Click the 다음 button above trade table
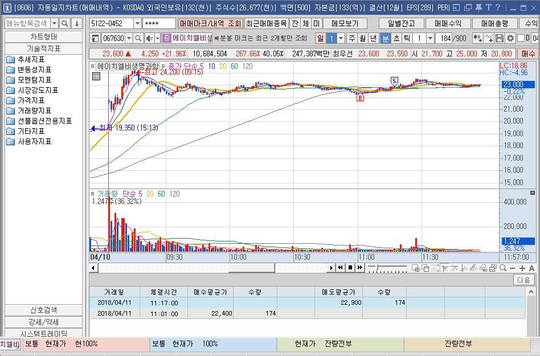 pos(523,280)
